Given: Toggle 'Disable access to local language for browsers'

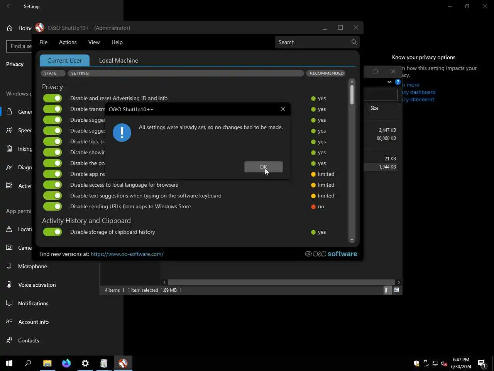Looking at the screenshot, I should (x=52, y=185).
